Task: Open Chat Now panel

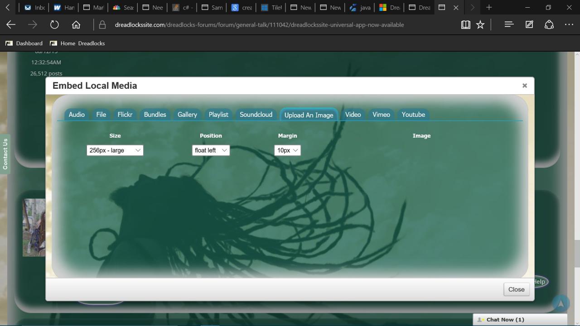Action: pyautogui.click(x=505, y=320)
